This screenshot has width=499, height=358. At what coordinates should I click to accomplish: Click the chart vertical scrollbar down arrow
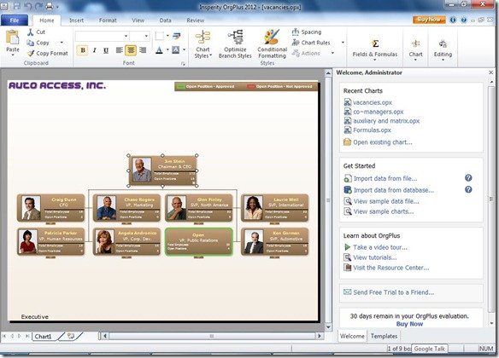pyautogui.click(x=328, y=327)
